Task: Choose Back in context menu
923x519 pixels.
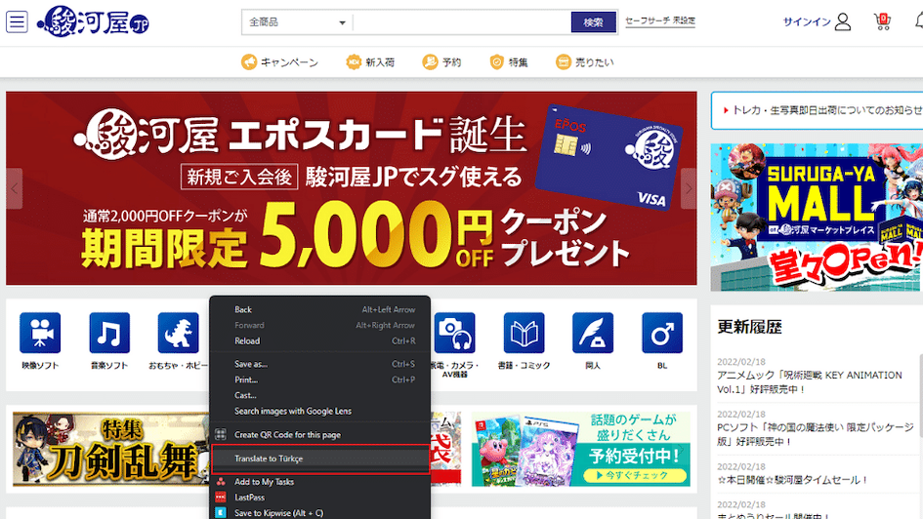Action: (320, 310)
